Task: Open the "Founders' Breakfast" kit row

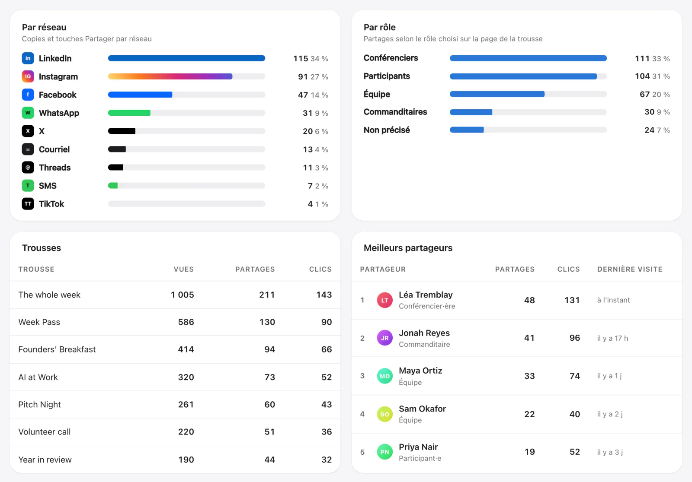Action: 175,349
